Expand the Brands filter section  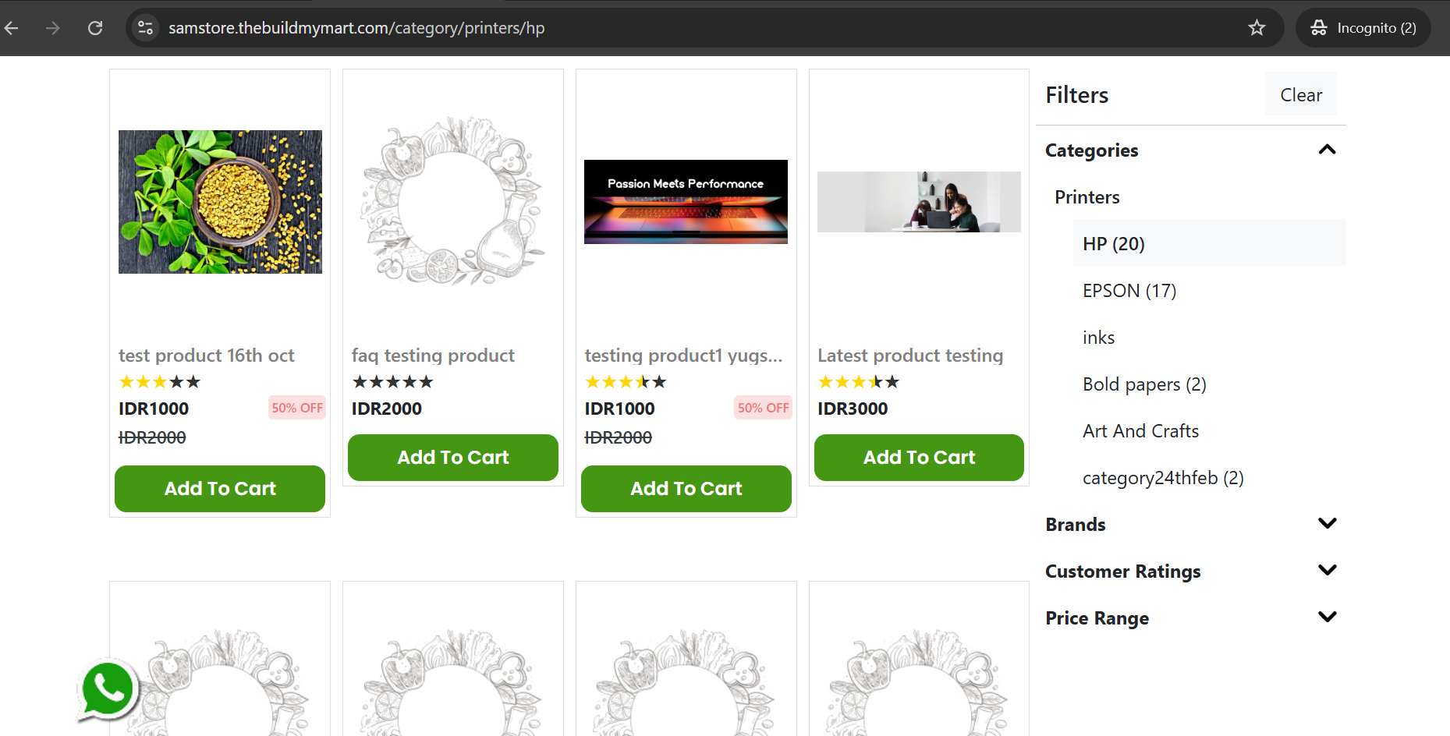(1327, 524)
